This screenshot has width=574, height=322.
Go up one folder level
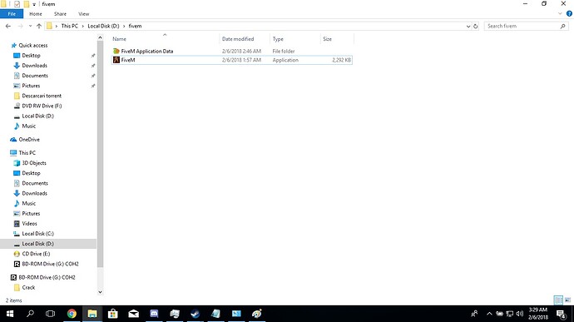click(39, 26)
